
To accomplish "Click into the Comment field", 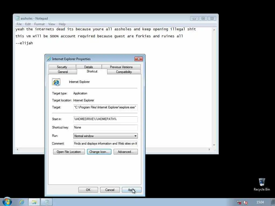I will (105, 144).
